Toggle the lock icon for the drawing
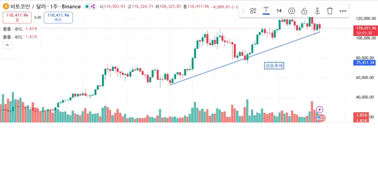 [x=304, y=11]
